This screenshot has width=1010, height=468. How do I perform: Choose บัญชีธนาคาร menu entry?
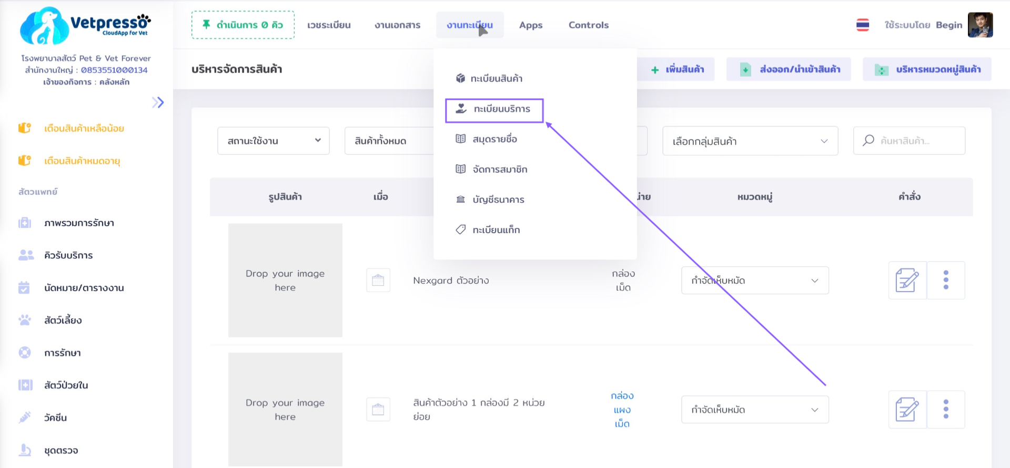tap(498, 200)
